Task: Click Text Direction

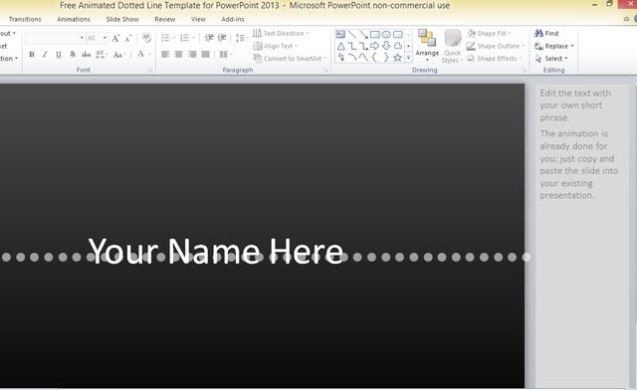Action: tap(281, 33)
